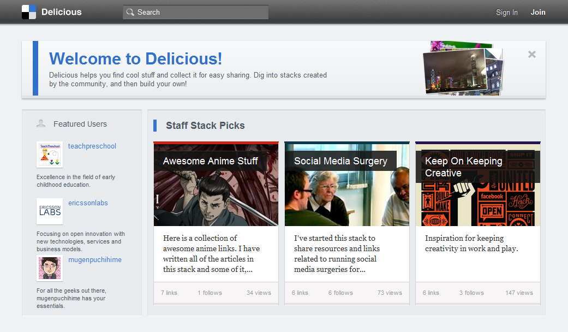The height and width of the screenshot is (332, 568).
Task: Click '7 links' on Awesome Anime Stuff
Action: click(x=169, y=293)
